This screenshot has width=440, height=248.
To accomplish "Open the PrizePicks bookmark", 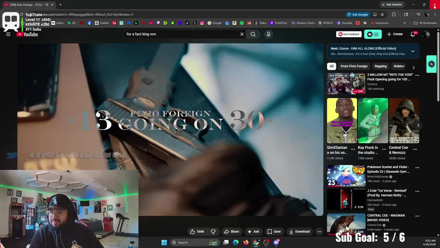I will point(278,23).
